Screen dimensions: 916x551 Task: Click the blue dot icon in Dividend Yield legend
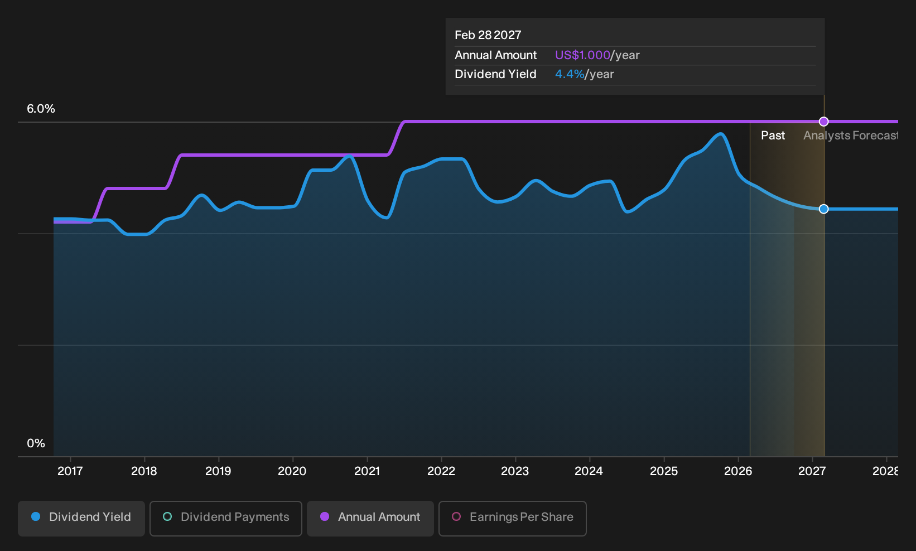[x=36, y=516]
